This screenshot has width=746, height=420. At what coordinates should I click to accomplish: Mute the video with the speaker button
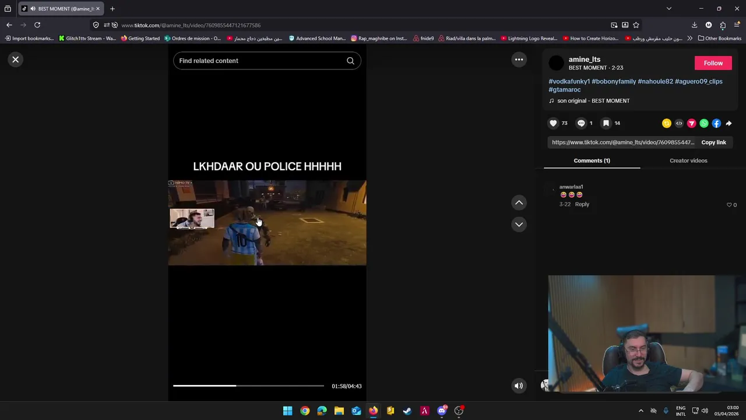pyautogui.click(x=519, y=386)
